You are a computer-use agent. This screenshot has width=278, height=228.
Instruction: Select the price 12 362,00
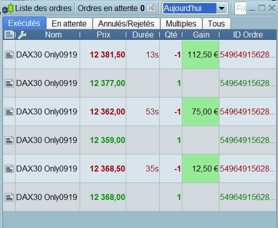[x=107, y=111]
